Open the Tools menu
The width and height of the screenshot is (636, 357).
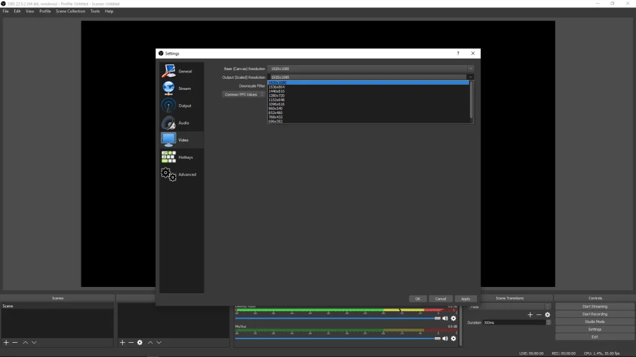click(94, 11)
